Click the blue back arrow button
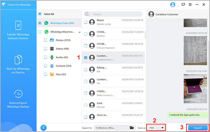The width and height of the screenshot is (210, 132). click(x=43, y=128)
